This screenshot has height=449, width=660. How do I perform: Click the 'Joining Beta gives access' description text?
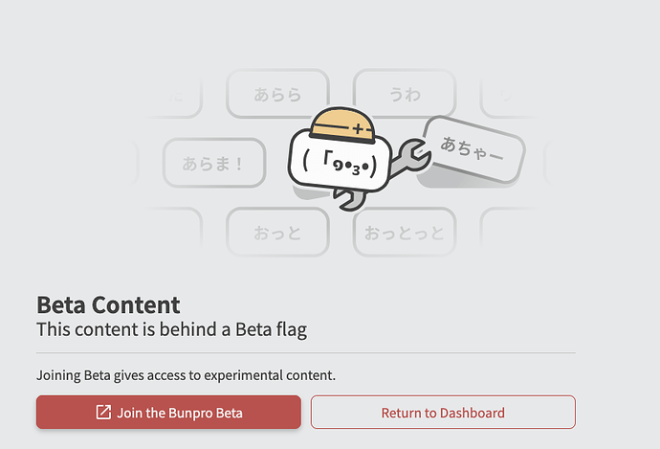[x=186, y=374]
